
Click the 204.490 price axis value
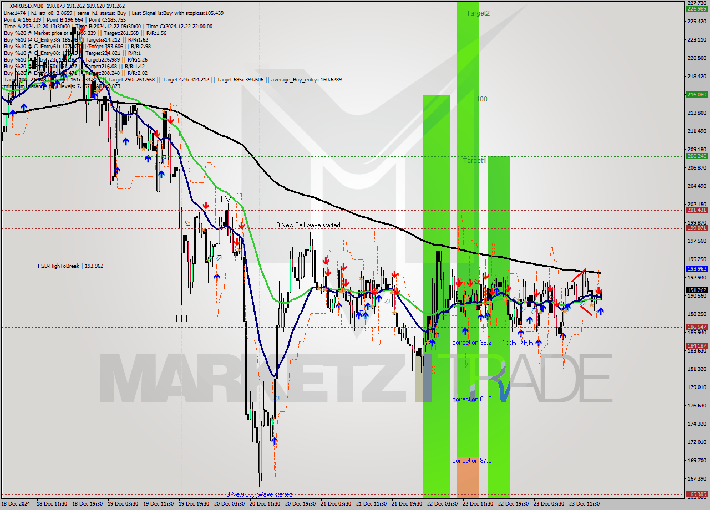(697, 186)
